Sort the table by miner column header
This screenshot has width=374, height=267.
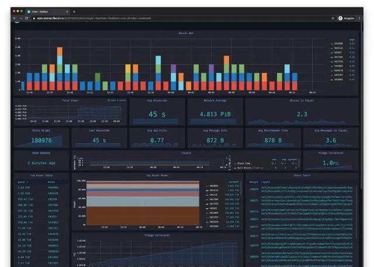click(x=51, y=182)
